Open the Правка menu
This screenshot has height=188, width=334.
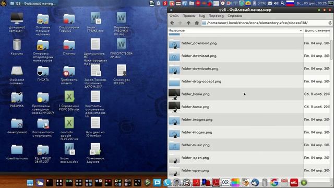[x=188, y=16]
